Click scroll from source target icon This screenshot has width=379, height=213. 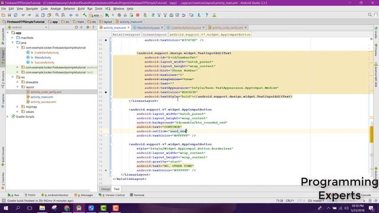point(76,27)
